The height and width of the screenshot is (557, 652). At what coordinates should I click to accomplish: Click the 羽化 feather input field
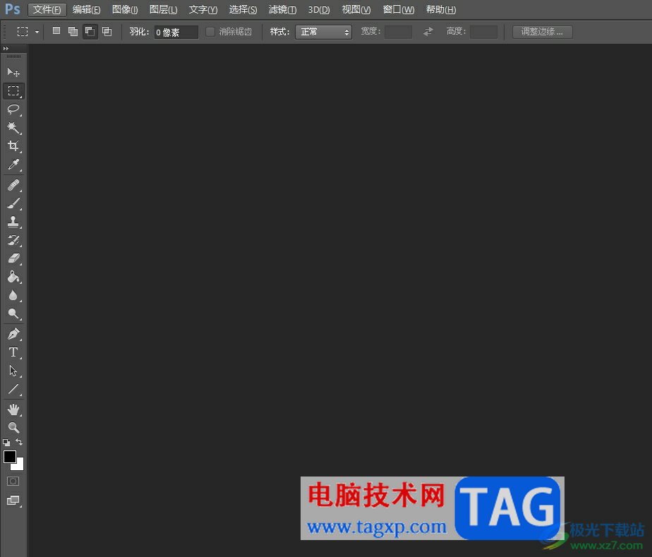coord(176,32)
